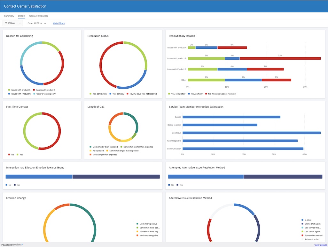Open the Summary tab
The height and width of the screenshot is (247, 328).
[x=9, y=16]
